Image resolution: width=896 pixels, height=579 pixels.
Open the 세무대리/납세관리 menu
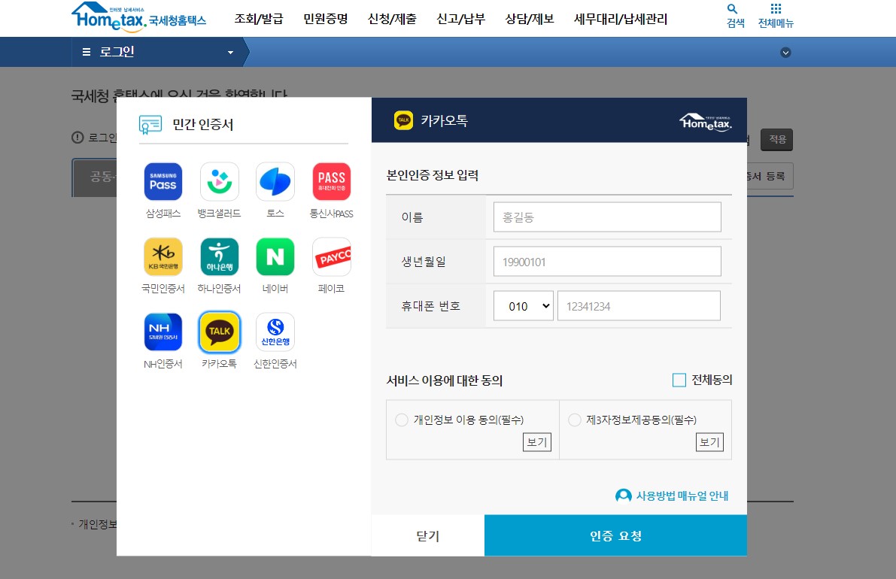[621, 19]
